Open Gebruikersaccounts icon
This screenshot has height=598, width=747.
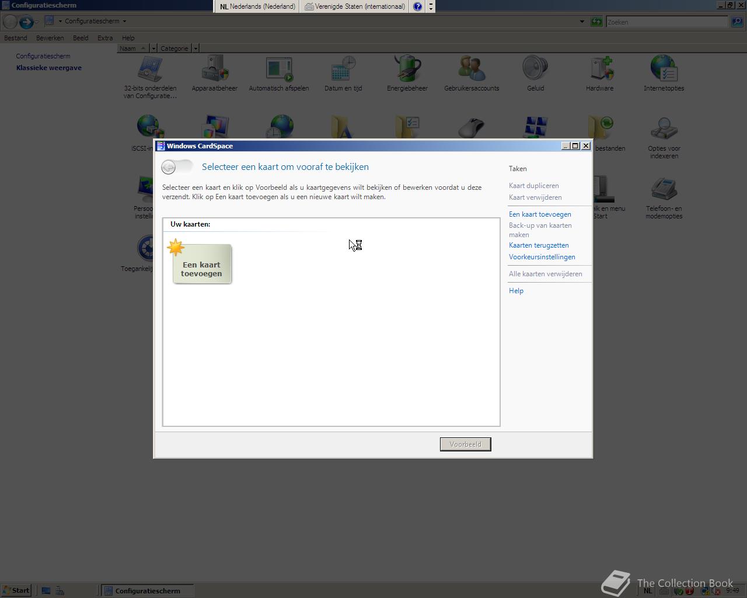pos(472,73)
